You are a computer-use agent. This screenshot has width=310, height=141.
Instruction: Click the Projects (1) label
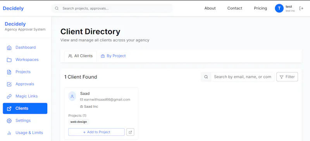(x=77, y=116)
